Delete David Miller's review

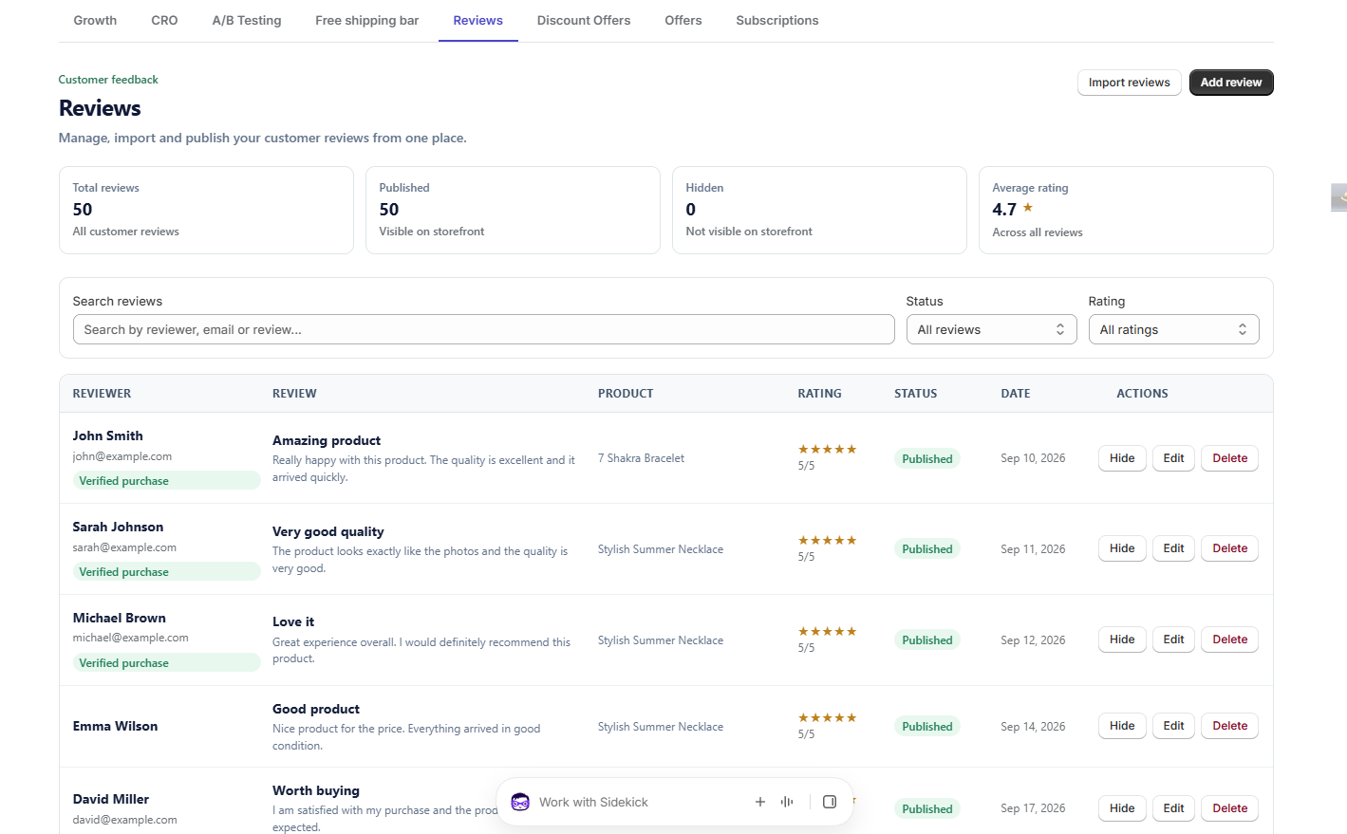[x=1230, y=808]
